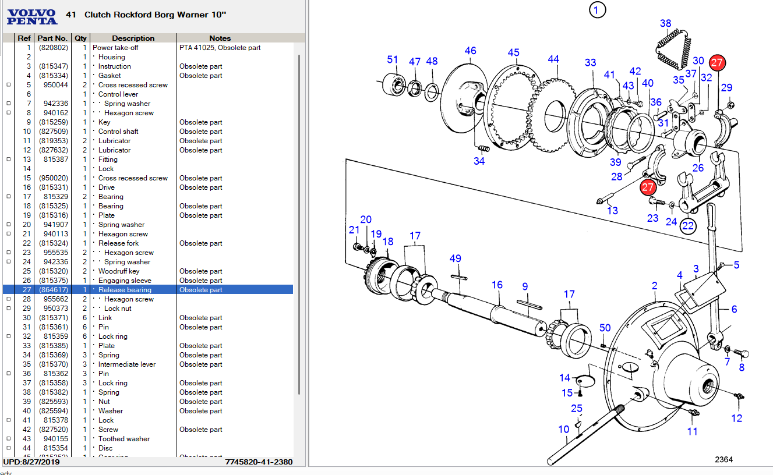Click callout 13 on the diagram
This screenshot has height=475, width=773.
[612, 210]
